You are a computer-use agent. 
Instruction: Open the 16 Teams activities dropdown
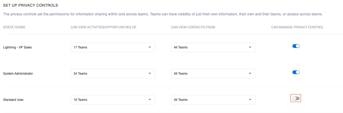(x=112, y=100)
